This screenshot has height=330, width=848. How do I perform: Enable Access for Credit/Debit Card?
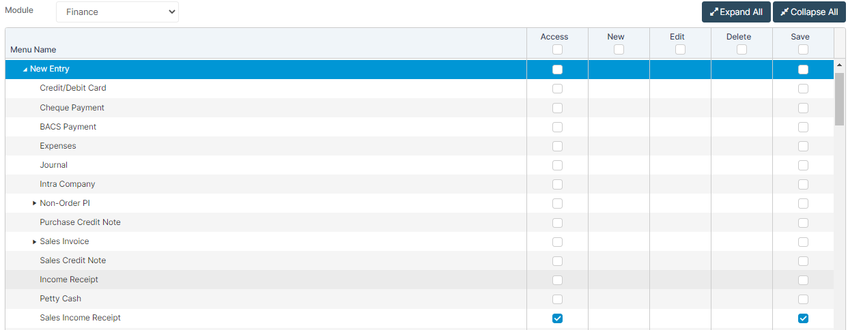(557, 89)
